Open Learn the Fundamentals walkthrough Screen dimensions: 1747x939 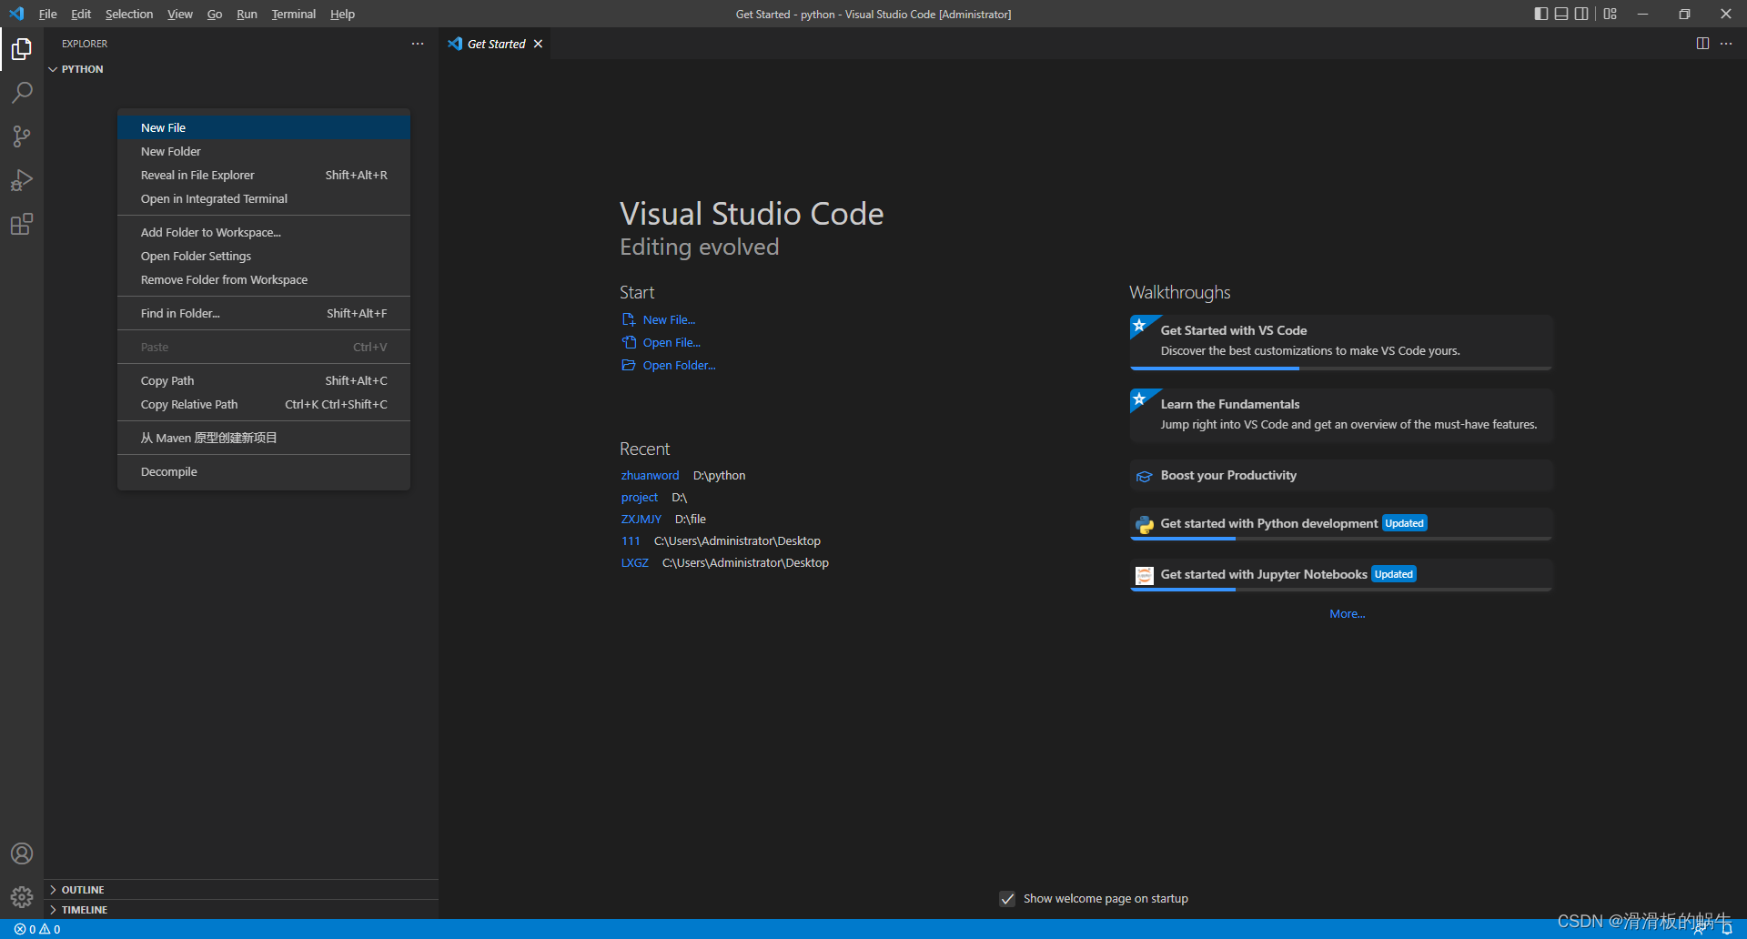point(1341,416)
